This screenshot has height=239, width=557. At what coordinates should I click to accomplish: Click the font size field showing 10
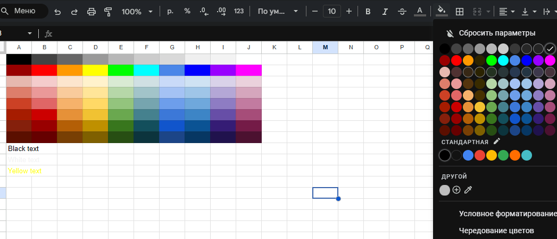point(332,11)
